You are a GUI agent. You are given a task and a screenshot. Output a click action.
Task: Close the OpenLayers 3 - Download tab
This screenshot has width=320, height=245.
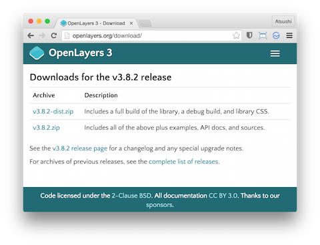click(131, 23)
